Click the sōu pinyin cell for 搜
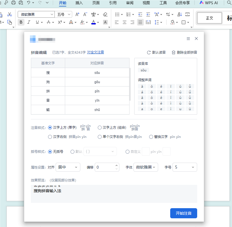Image resolution: width=232 pixels, height=227 pixels. tap(97, 73)
